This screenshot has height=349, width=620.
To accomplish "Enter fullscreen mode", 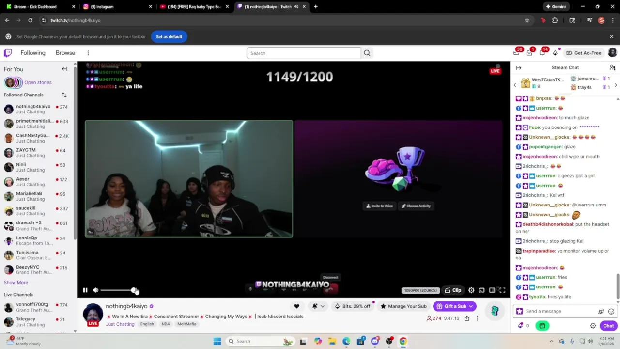I will tap(502, 290).
